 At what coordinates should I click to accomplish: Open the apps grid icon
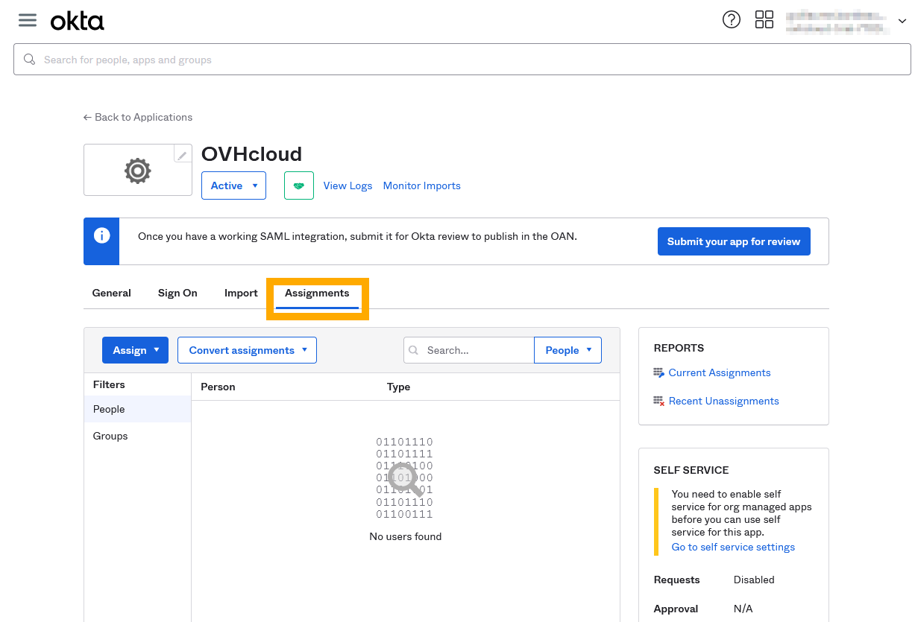click(764, 20)
